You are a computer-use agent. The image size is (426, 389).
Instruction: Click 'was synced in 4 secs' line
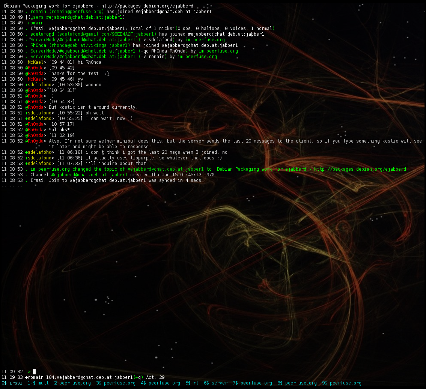[175, 180]
